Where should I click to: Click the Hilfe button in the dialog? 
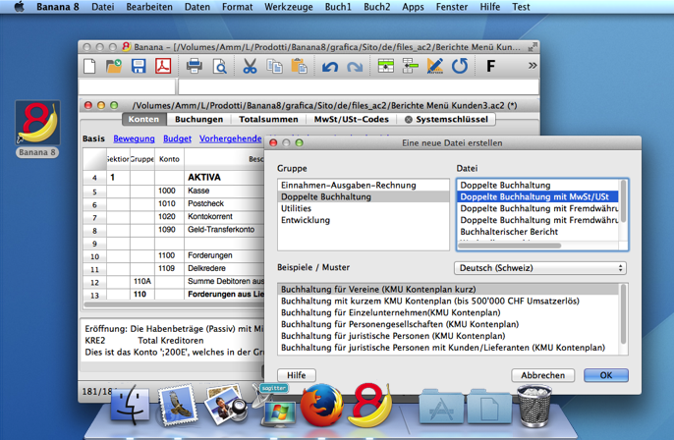(297, 375)
